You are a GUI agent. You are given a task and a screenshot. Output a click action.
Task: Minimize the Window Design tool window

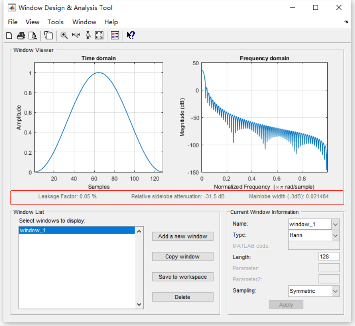pos(293,8)
